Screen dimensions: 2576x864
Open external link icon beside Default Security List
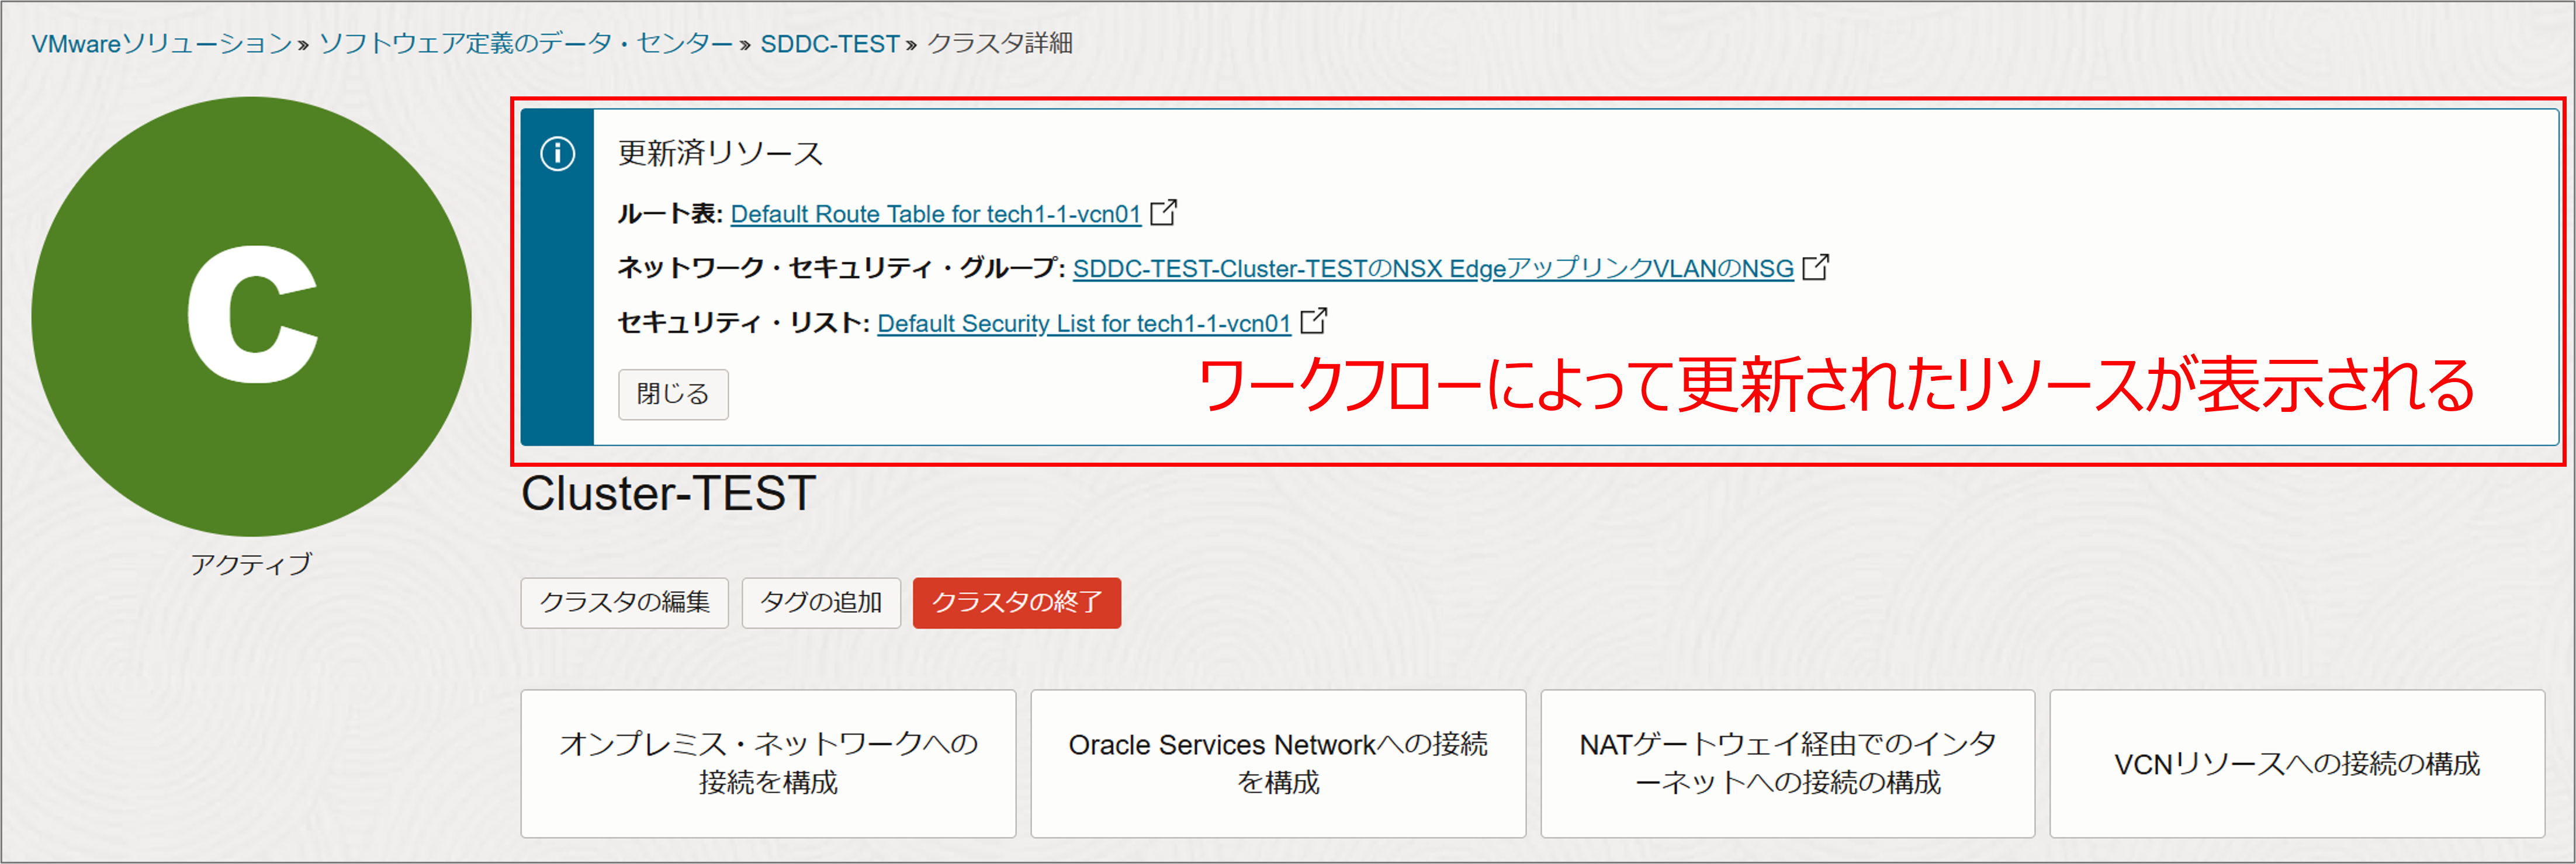click(x=1314, y=322)
